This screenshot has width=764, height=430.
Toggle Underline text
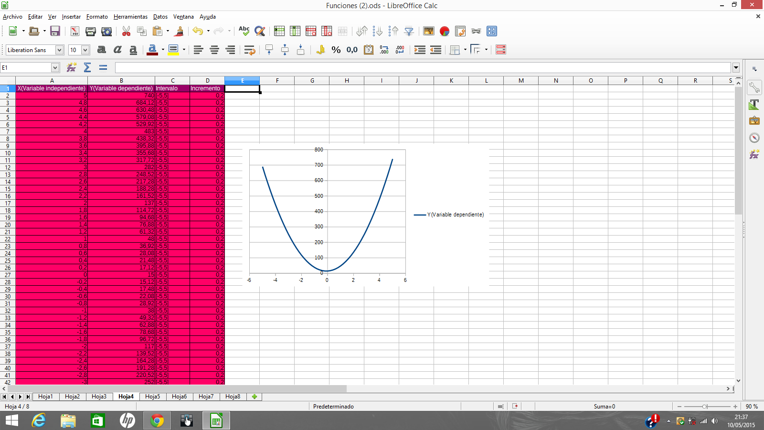click(133, 50)
